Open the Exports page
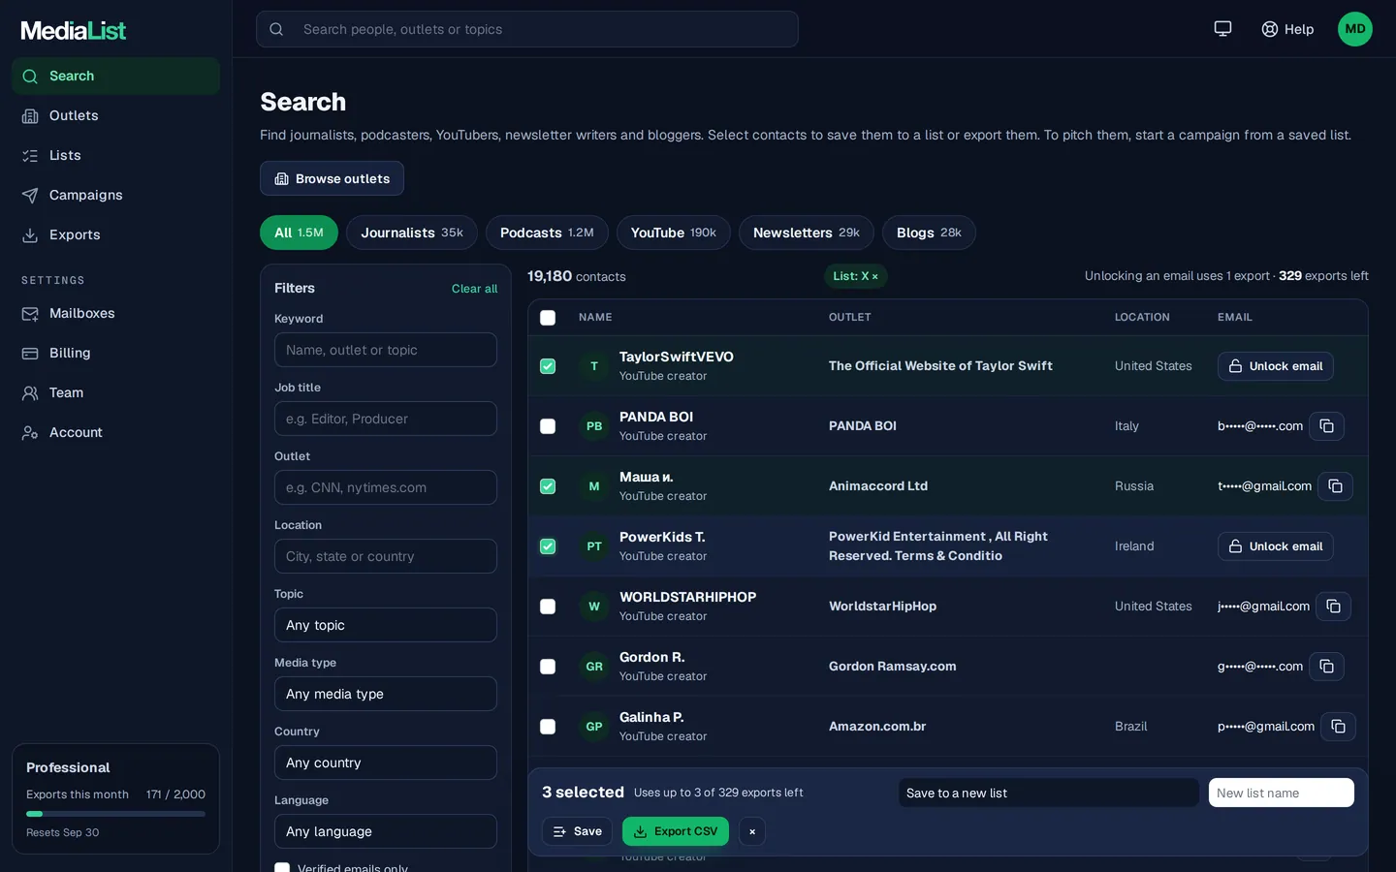This screenshot has height=872, width=1396. pyautogui.click(x=115, y=234)
